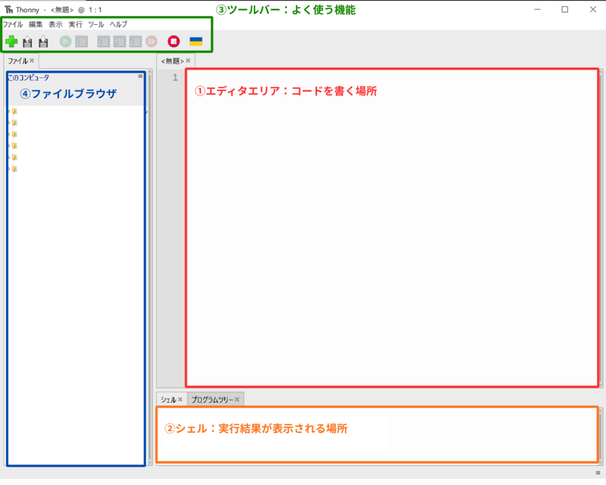Close the シェル tab with its x

click(x=180, y=400)
